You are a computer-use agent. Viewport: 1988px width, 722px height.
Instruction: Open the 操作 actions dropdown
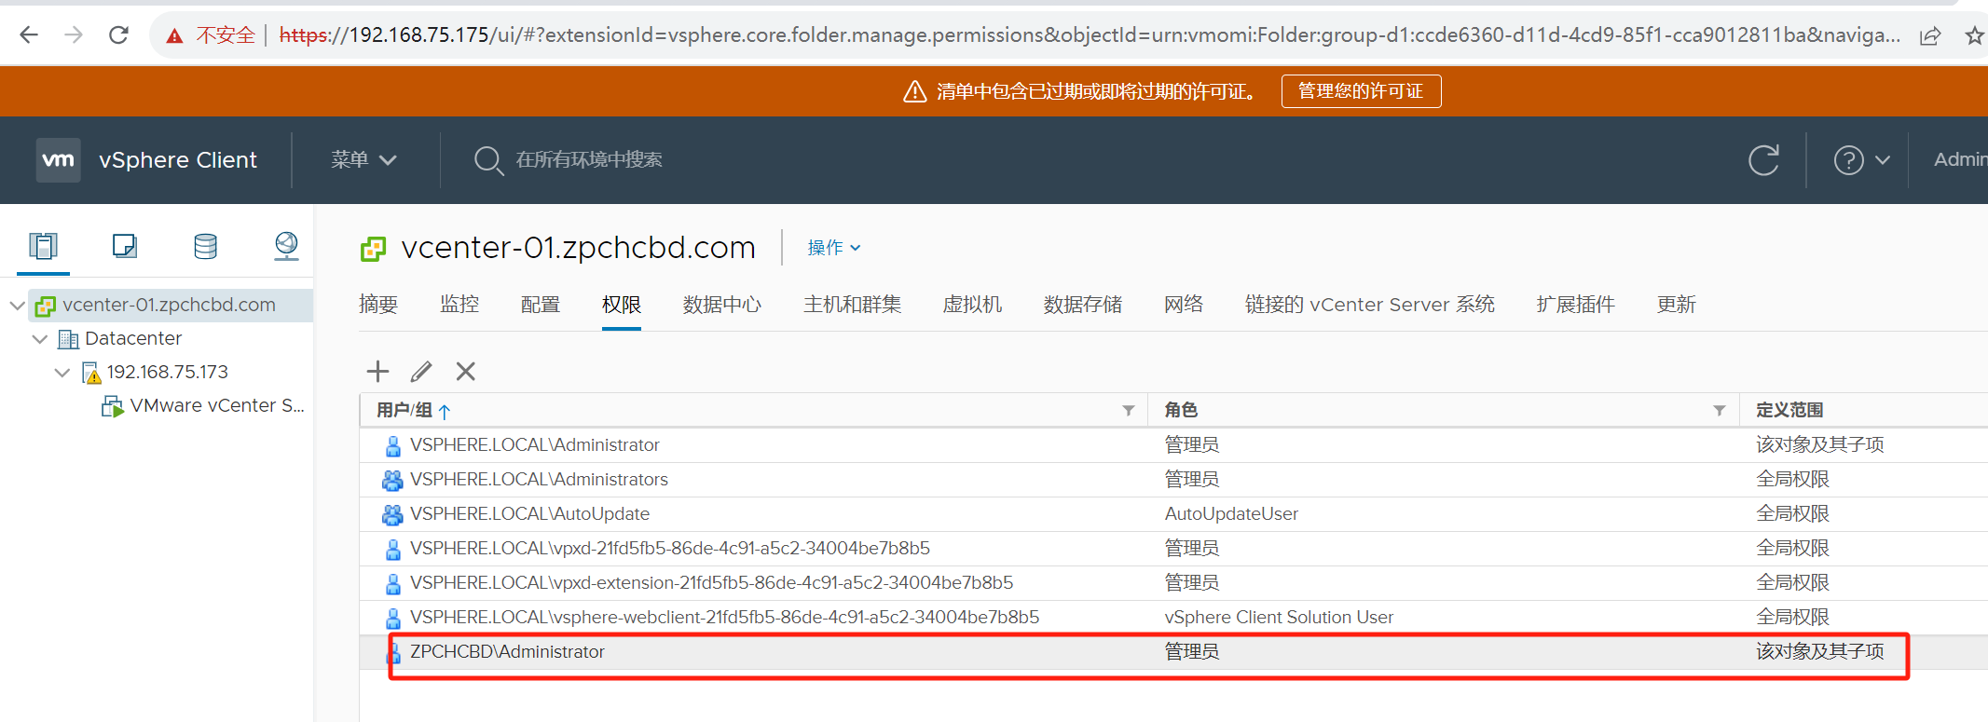pyautogui.click(x=834, y=248)
